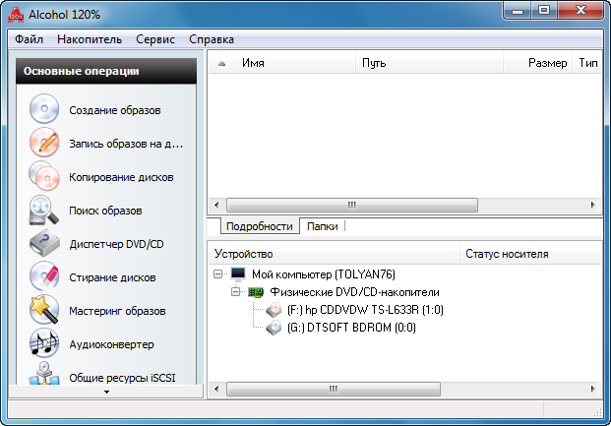Click the Поиск образов magnifier icon
This screenshot has width=611, height=426.
[44, 210]
